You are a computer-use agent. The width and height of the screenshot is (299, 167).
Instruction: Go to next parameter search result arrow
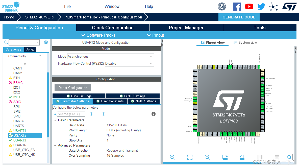[104, 114]
